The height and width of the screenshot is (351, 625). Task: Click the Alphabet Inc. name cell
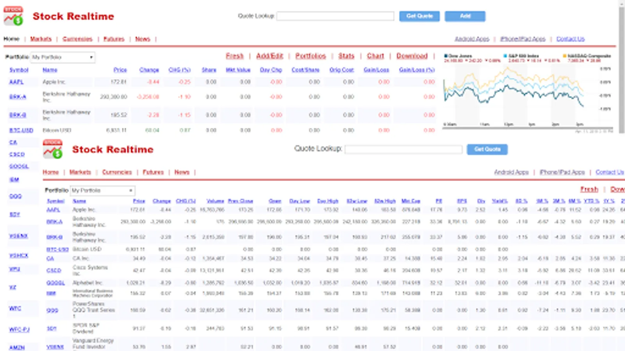(87, 283)
